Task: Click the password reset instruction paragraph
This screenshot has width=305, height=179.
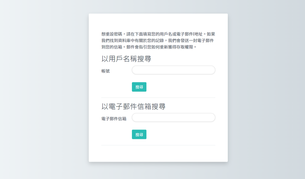Action: click(158, 40)
